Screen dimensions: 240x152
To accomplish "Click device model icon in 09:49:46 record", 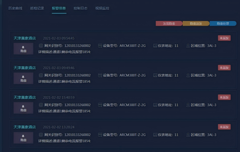I will pyautogui.click(x=100, y=75).
